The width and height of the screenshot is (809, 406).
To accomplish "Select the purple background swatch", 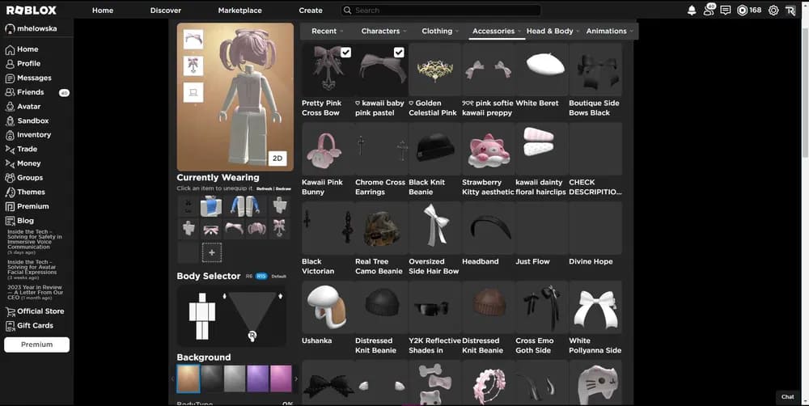I will click(x=257, y=378).
